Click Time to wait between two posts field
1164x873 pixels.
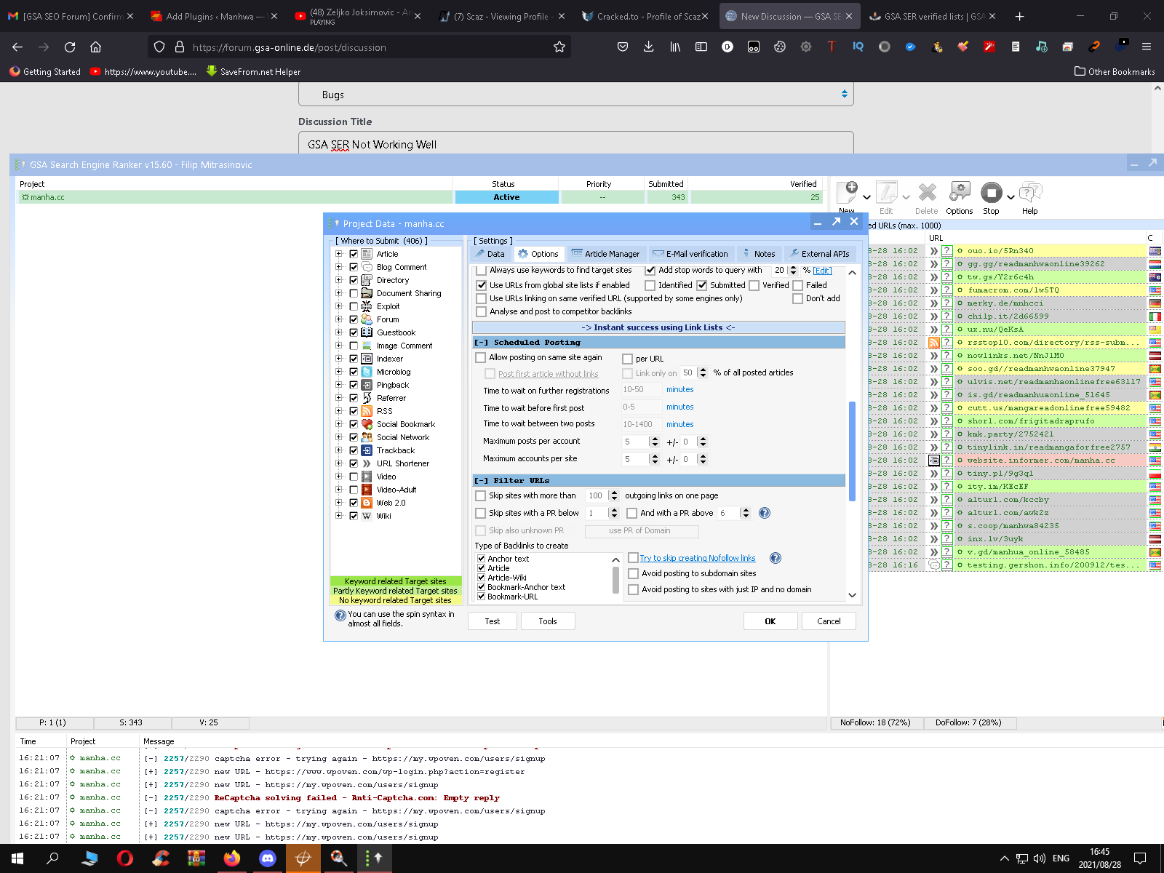point(640,424)
